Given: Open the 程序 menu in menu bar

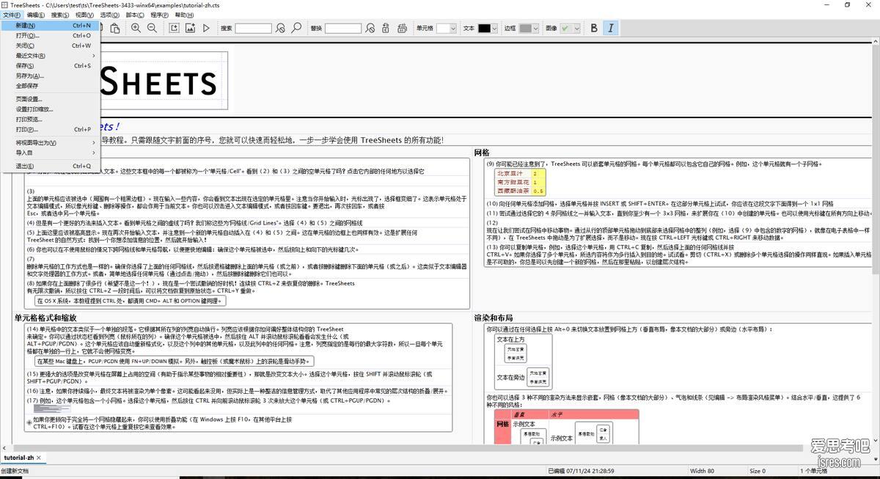Looking at the screenshot, I should point(159,15).
